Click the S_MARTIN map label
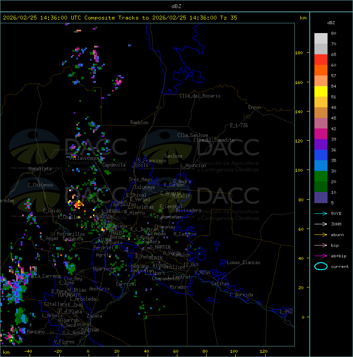The height and width of the screenshot is (357, 353). point(160,247)
